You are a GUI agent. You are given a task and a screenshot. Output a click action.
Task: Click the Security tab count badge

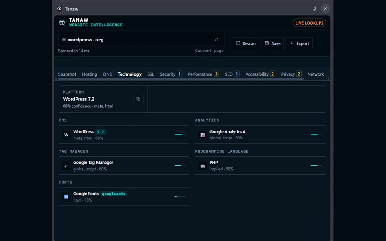coord(179,74)
